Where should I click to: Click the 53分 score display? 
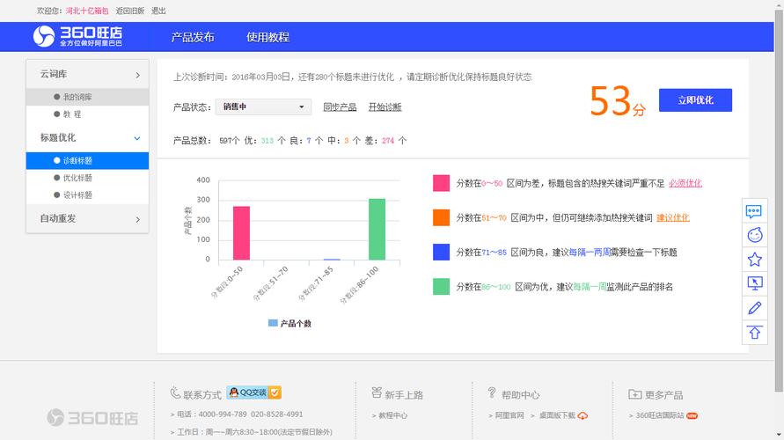coord(618,101)
